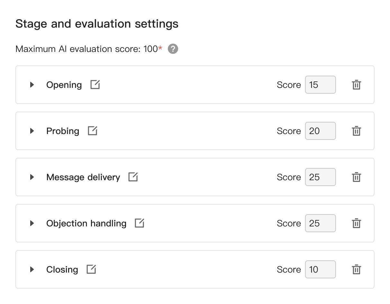This screenshot has width=390, height=304.
Task: Delete the Closing stage
Action: tap(356, 270)
